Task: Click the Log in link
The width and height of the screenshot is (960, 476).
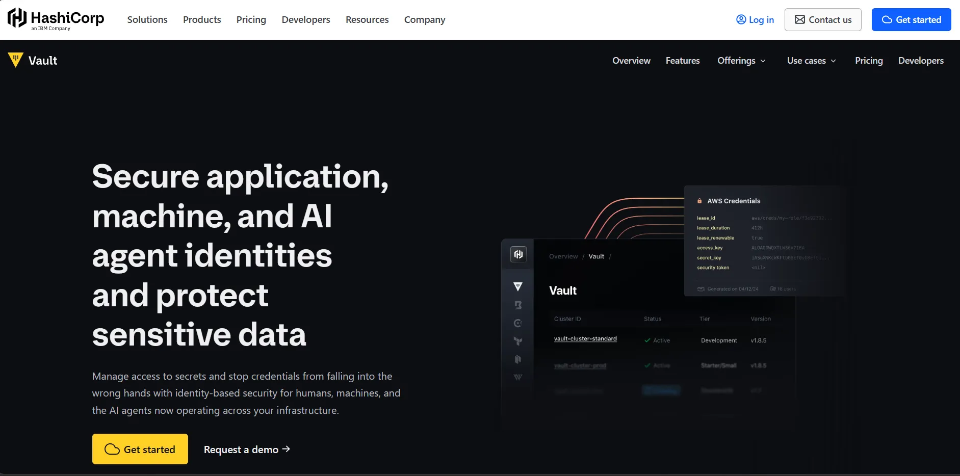Action: click(x=755, y=19)
